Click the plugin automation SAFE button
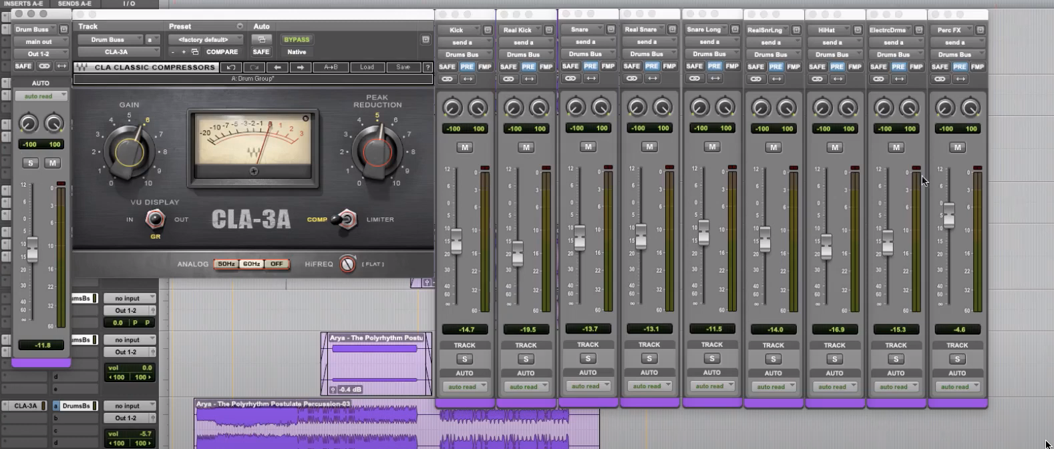 (261, 52)
